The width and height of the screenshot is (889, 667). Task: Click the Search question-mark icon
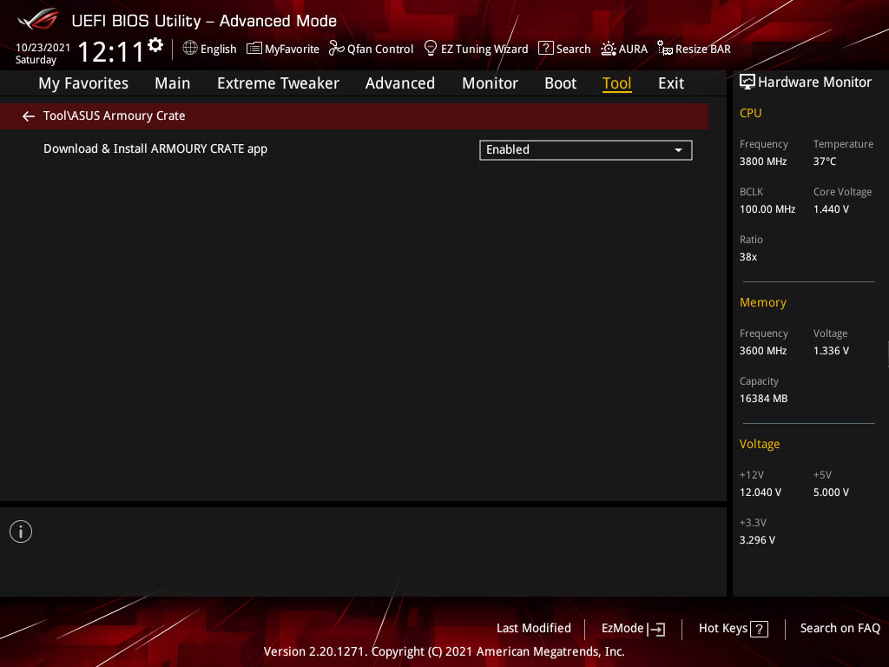coord(545,49)
